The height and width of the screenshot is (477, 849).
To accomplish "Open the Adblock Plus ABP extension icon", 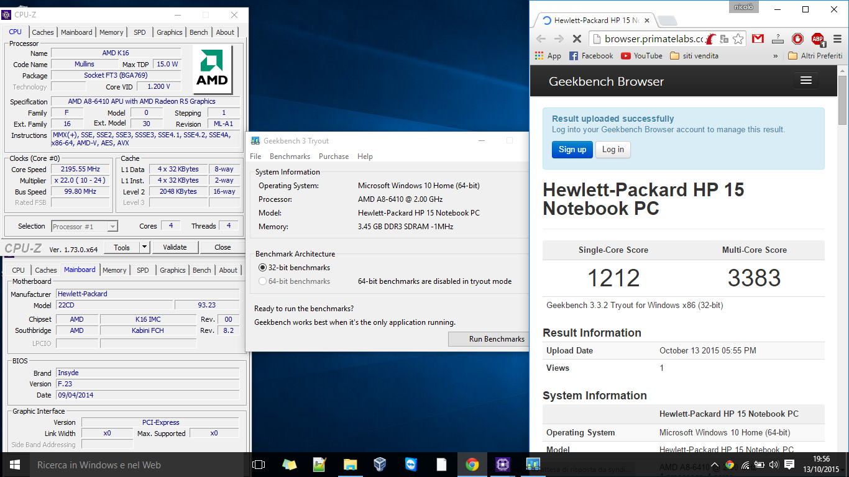I will (818, 39).
